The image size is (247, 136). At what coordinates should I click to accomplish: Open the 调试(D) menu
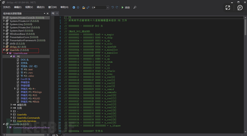(41, 7)
